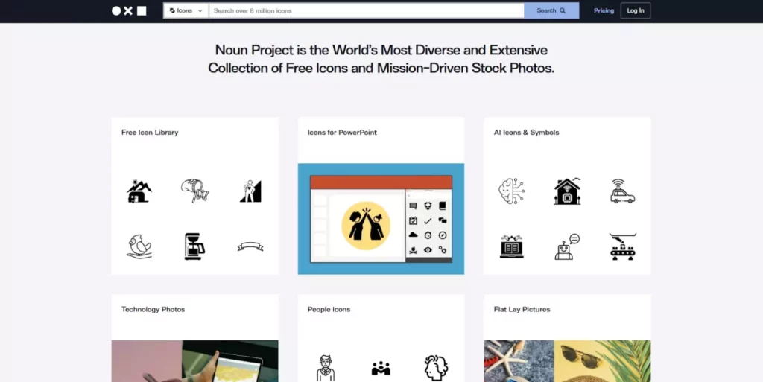763x382 pixels.
Task: Open the sunglasses flat lay photo
Action: (602, 361)
